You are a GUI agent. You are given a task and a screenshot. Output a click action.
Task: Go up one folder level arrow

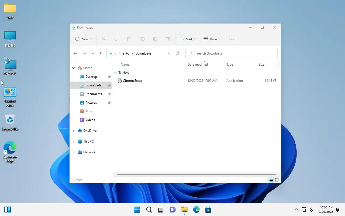tap(101, 53)
